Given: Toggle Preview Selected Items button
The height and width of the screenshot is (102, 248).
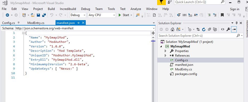Looking at the screenshot, I should tap(234, 29).
